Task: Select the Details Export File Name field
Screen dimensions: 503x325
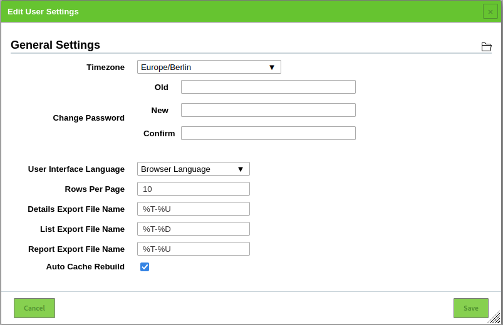Action: [x=194, y=209]
